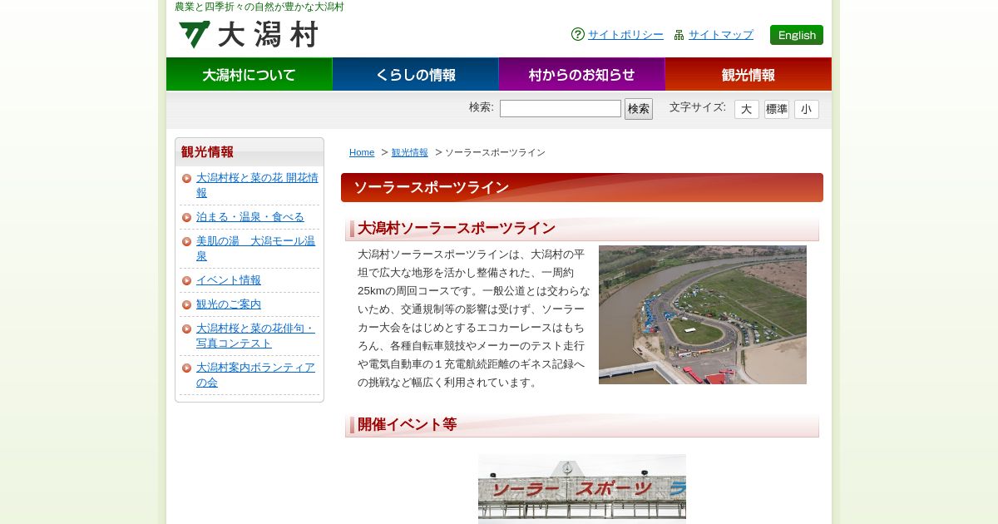
Task: Click bullet icon beside イベント情報
Action: 187,280
